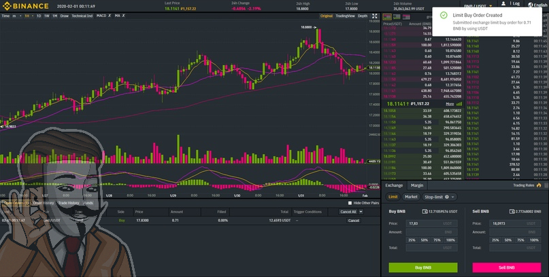Click Cancel All orders button

348,212
